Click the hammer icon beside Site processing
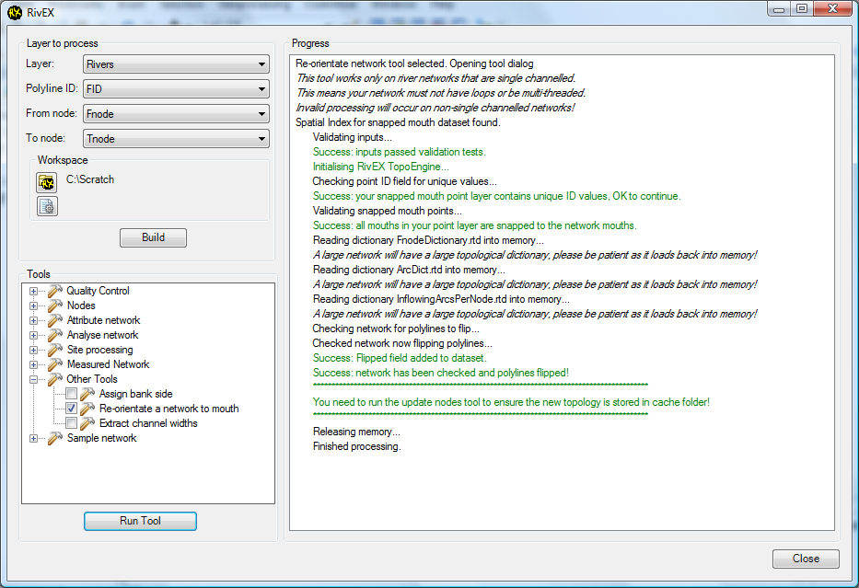Screen dimensions: 859x588 (55, 350)
